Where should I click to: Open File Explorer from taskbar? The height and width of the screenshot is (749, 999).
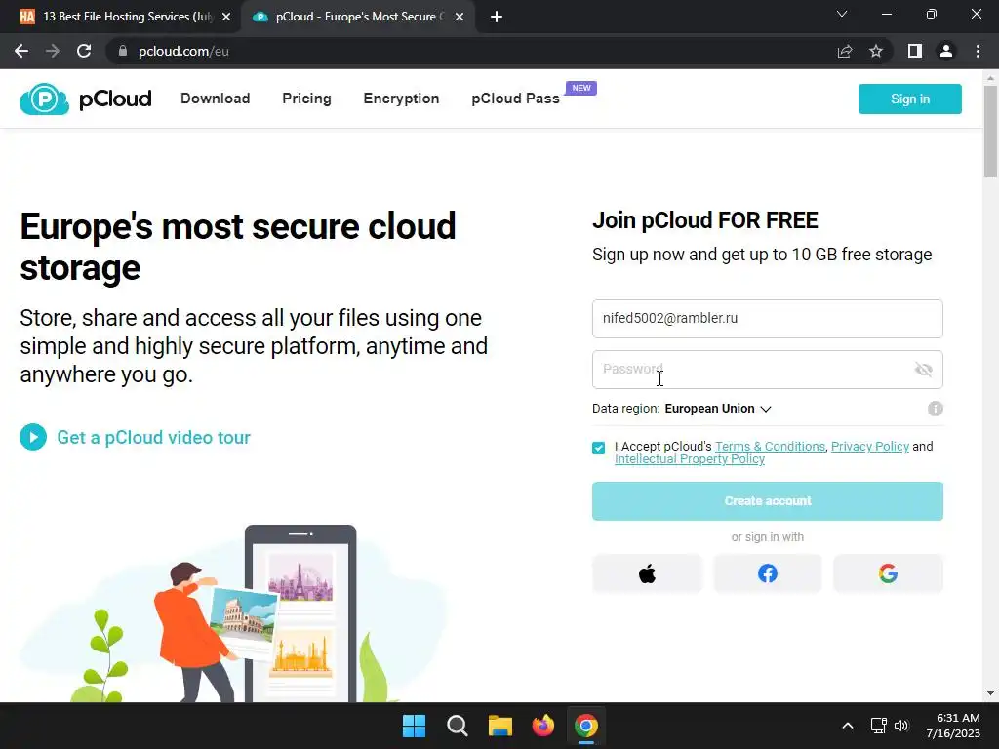500,726
